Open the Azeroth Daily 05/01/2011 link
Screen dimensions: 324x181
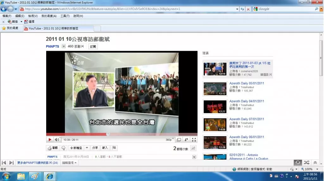tap(246, 83)
